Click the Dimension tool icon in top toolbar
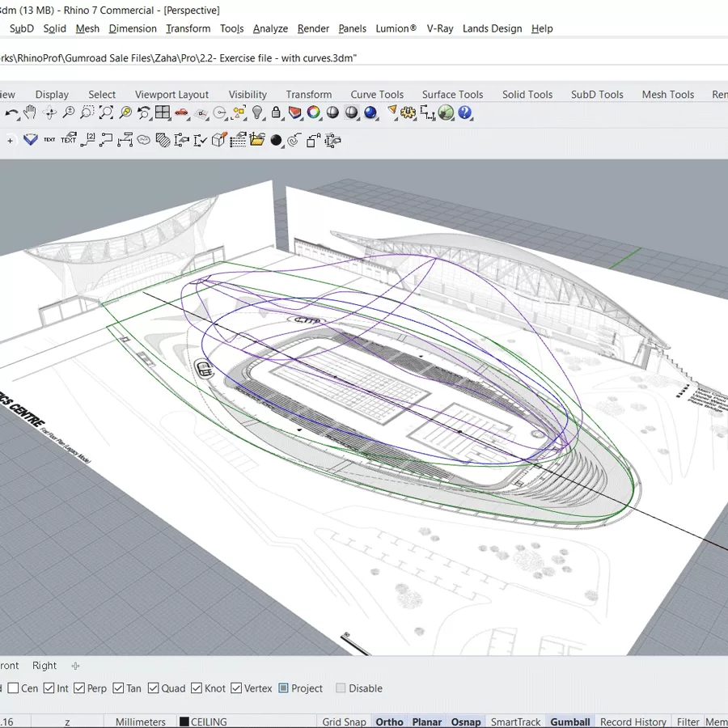Screen dimensions: 728x728 click(x=427, y=112)
